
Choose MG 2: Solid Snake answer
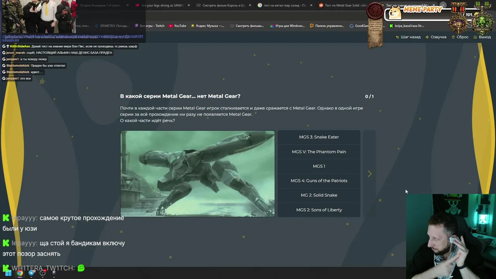(319, 195)
